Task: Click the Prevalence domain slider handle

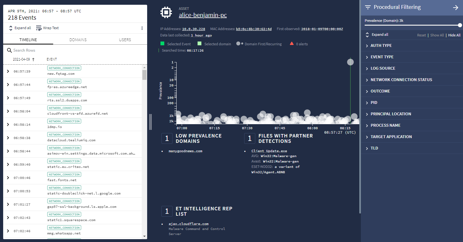Action: [x=460, y=25]
